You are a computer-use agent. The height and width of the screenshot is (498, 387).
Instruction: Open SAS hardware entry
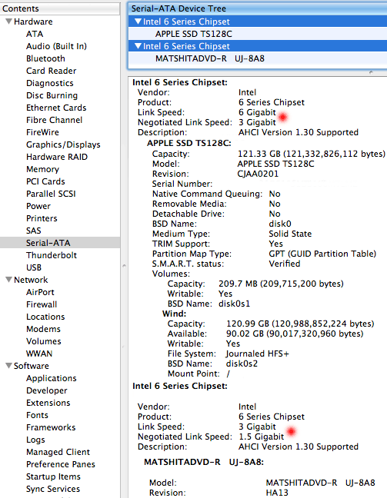33,231
